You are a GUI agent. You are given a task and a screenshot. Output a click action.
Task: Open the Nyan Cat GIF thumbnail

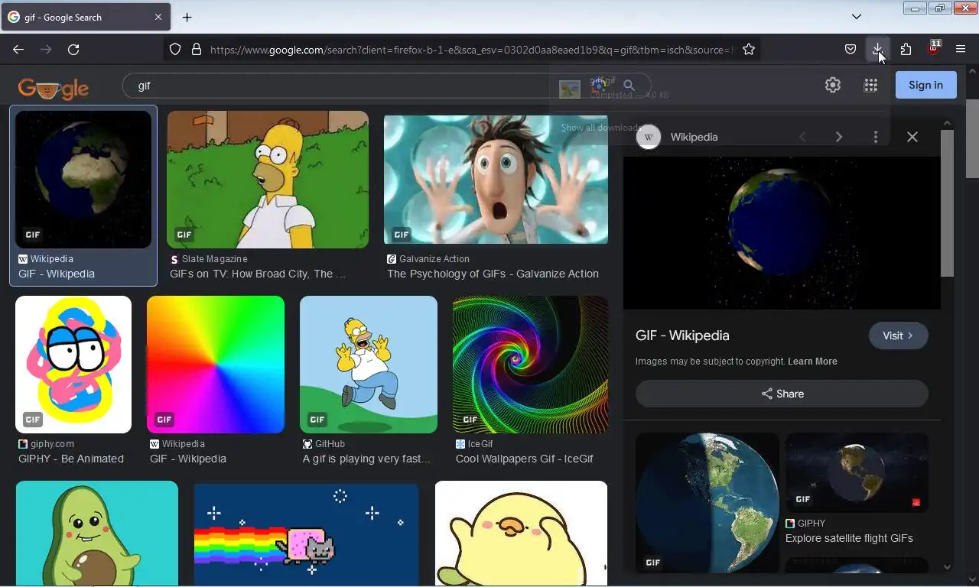pyautogui.click(x=306, y=534)
